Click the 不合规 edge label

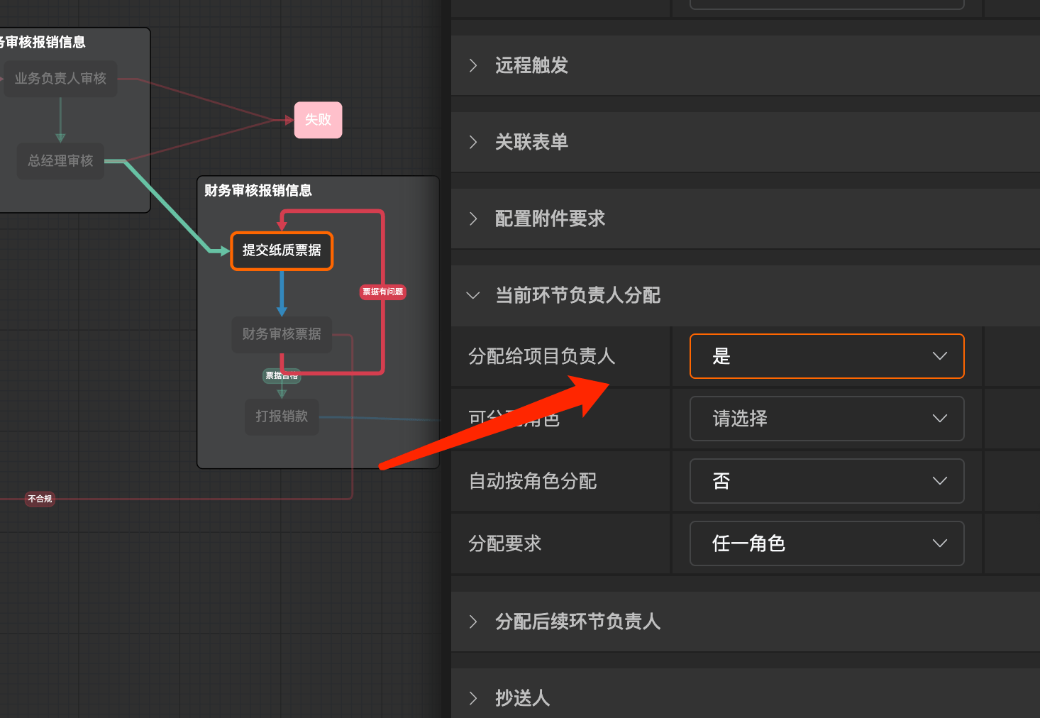click(x=40, y=499)
